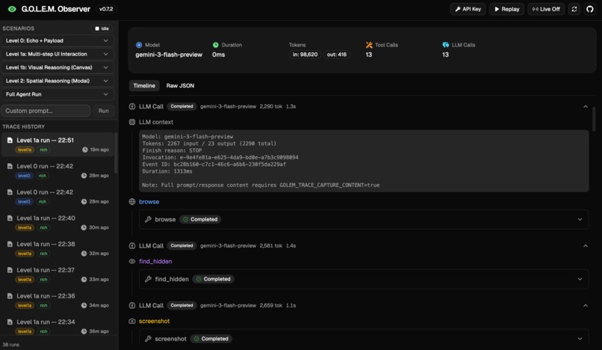Screen dimensions: 602x350
Task: Collapse the first LLM Call (2,290 tok)
Action: tap(585, 106)
